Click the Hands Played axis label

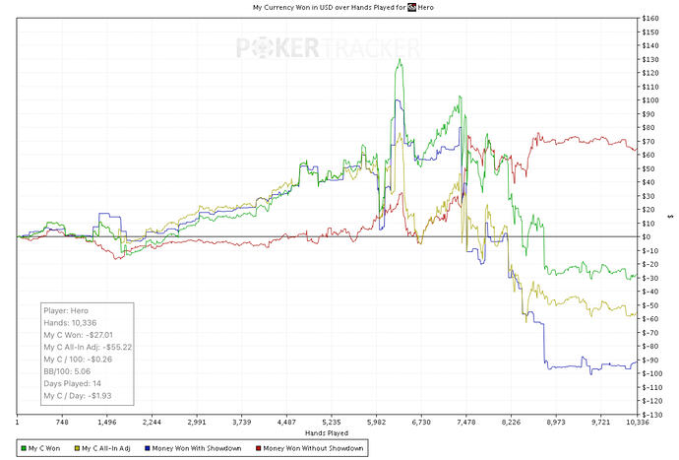327,433
